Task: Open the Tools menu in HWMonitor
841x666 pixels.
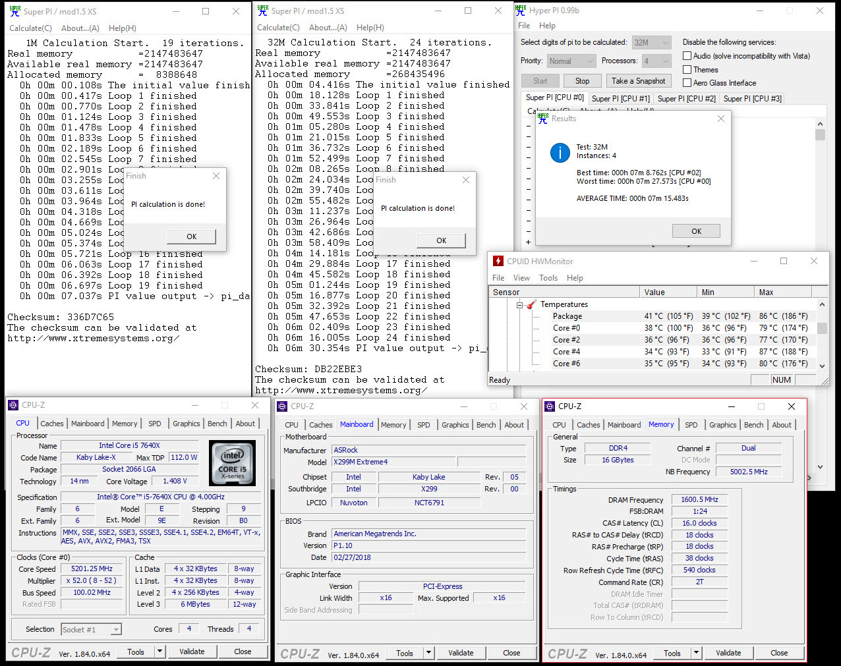Action: (548, 278)
